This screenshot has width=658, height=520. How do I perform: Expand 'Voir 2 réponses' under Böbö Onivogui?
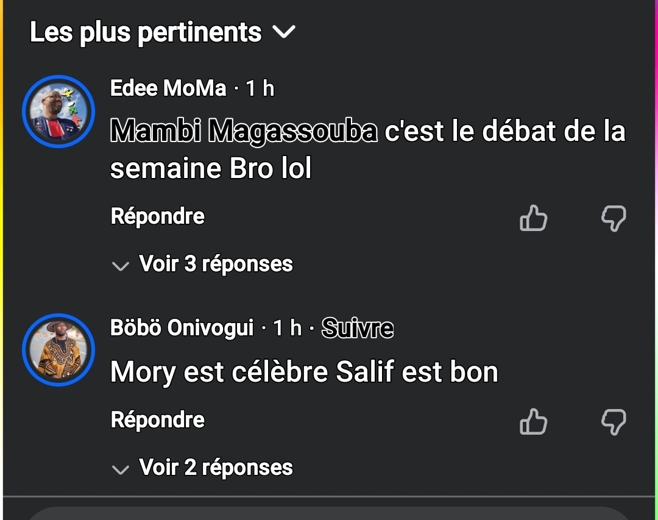click(202, 468)
